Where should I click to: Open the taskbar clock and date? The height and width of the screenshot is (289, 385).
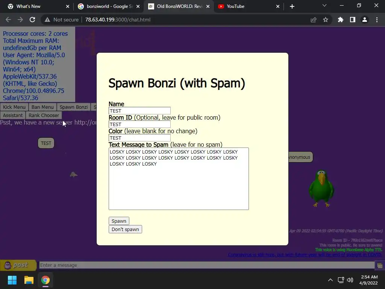368,280
